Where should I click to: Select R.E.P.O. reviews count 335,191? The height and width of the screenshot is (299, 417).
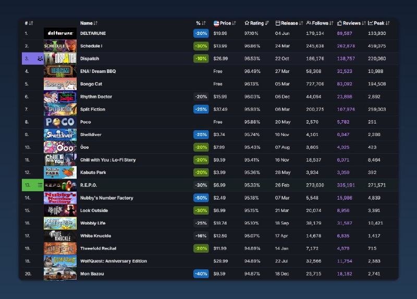pyautogui.click(x=346, y=185)
